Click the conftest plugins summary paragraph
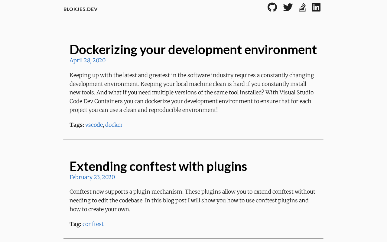 [x=192, y=200]
